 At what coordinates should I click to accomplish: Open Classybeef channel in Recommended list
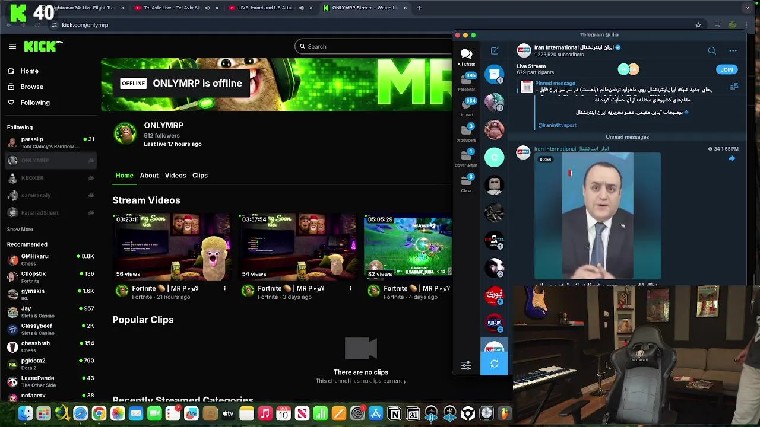pos(50,329)
